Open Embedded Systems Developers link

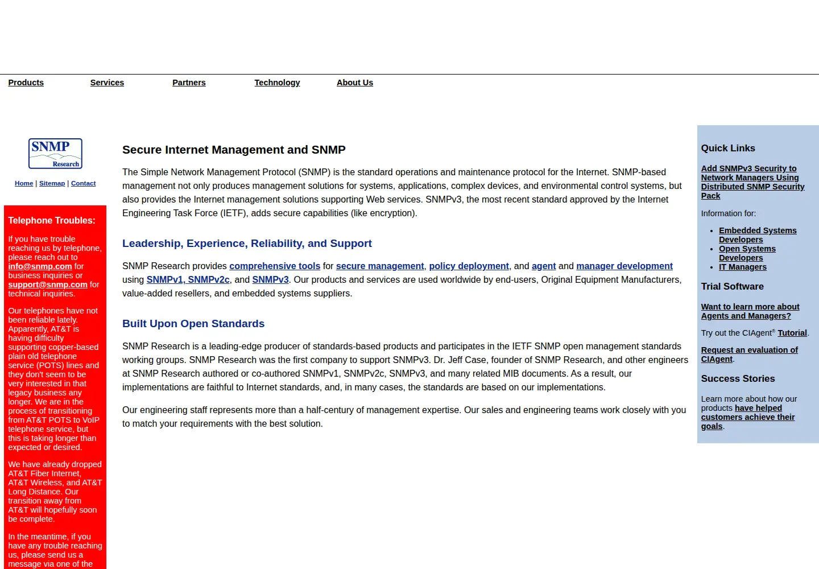tap(758, 235)
